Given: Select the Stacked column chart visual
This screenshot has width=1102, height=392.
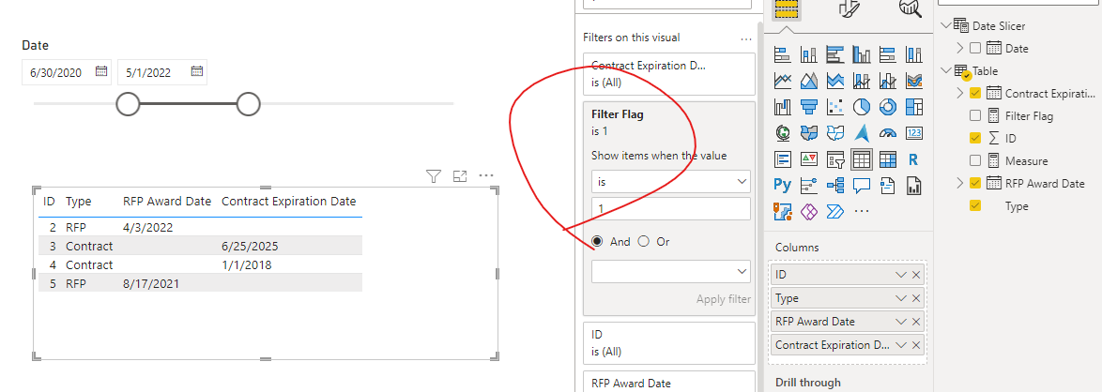Looking at the screenshot, I should (809, 54).
